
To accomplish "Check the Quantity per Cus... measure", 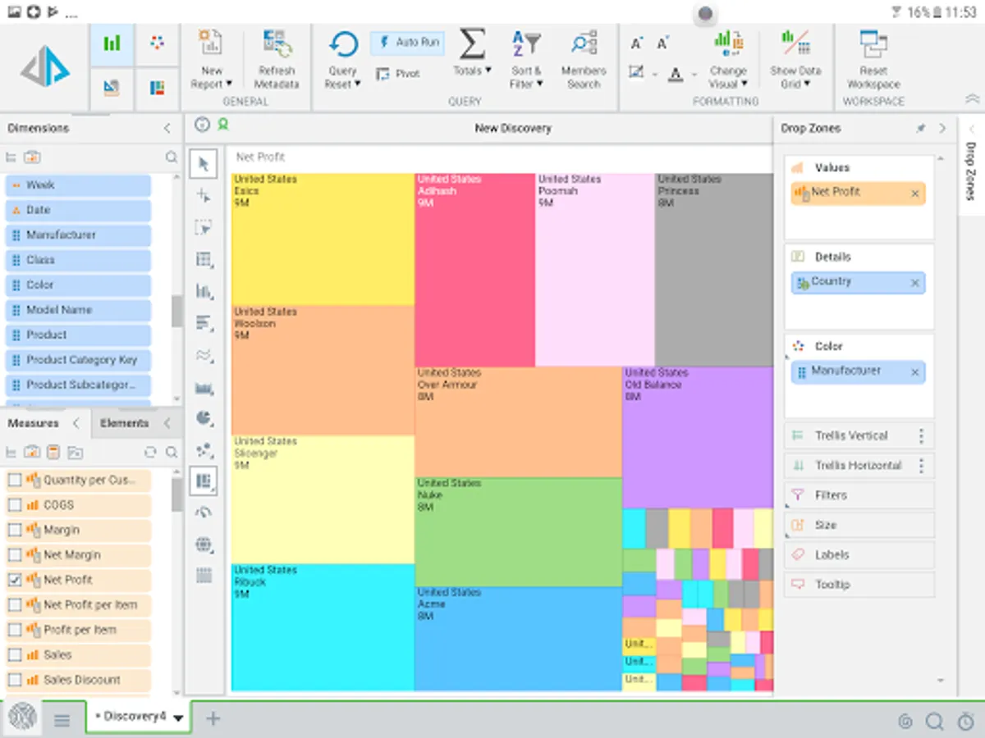I will point(14,480).
